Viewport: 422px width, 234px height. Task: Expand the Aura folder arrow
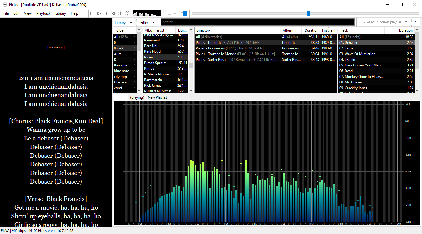(x=134, y=54)
